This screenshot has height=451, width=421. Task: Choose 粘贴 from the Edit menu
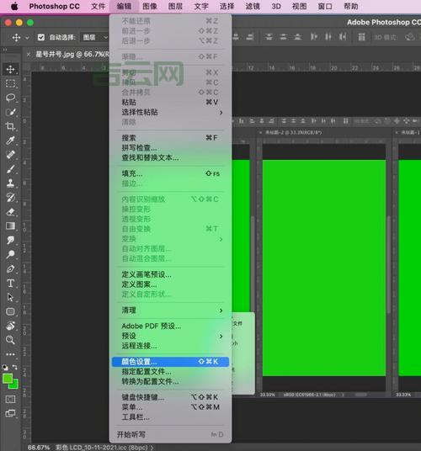[170, 103]
